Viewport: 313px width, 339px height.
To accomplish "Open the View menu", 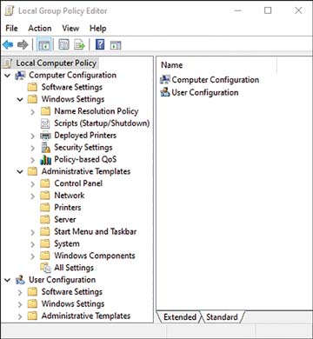I will pos(70,29).
